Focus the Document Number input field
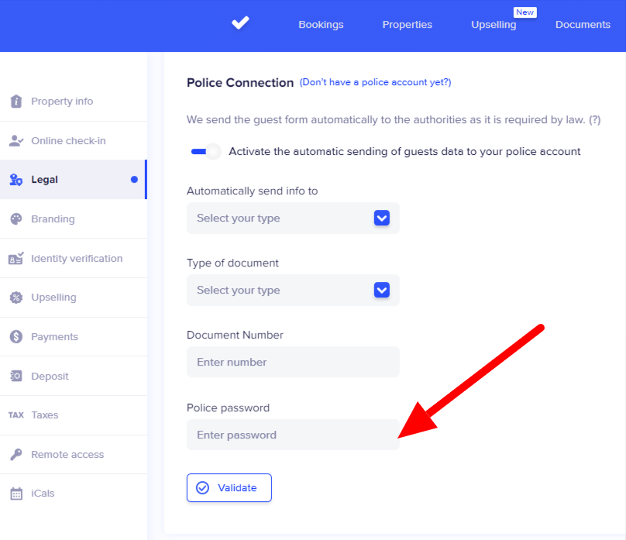The width and height of the screenshot is (626, 540). 293,363
